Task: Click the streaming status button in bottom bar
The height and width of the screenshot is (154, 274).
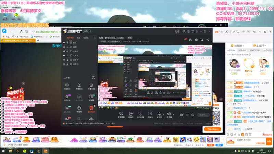Action: pyautogui.click(x=203, y=115)
